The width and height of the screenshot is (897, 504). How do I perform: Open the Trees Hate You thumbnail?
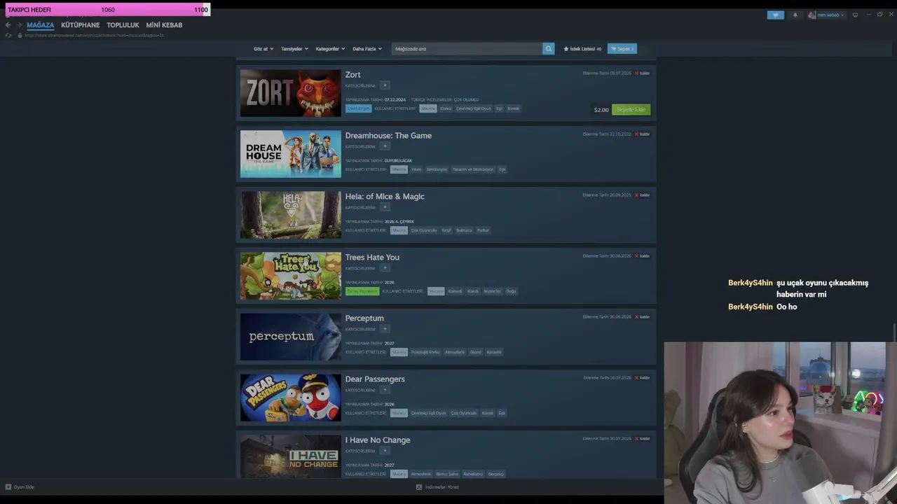pyautogui.click(x=291, y=276)
